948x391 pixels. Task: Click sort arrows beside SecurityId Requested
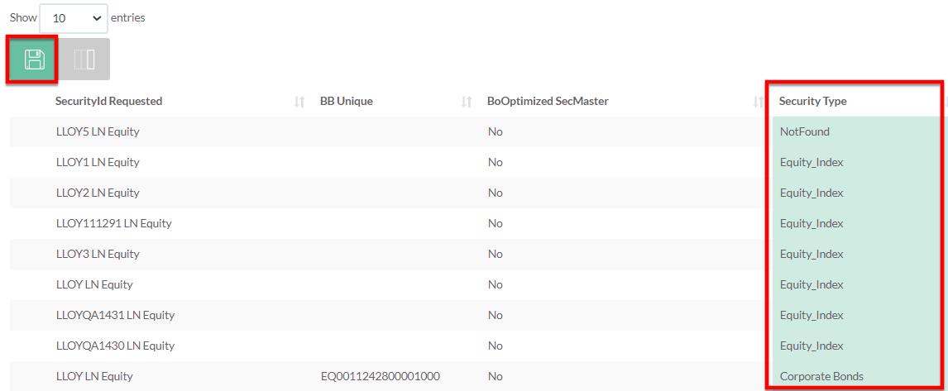[299, 102]
